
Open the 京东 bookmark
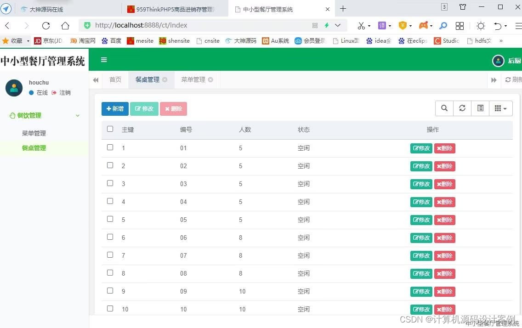(x=48, y=41)
